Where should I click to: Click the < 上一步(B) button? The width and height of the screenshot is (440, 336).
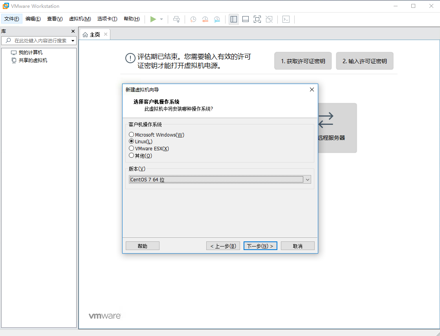pyautogui.click(x=223, y=246)
